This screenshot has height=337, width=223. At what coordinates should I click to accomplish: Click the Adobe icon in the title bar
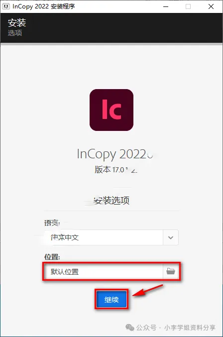coord(6,6)
